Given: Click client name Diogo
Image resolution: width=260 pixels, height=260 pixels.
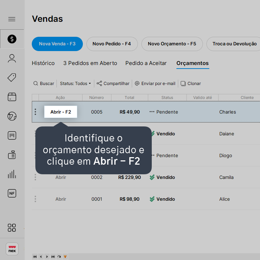Looking at the screenshot, I should point(225,156).
